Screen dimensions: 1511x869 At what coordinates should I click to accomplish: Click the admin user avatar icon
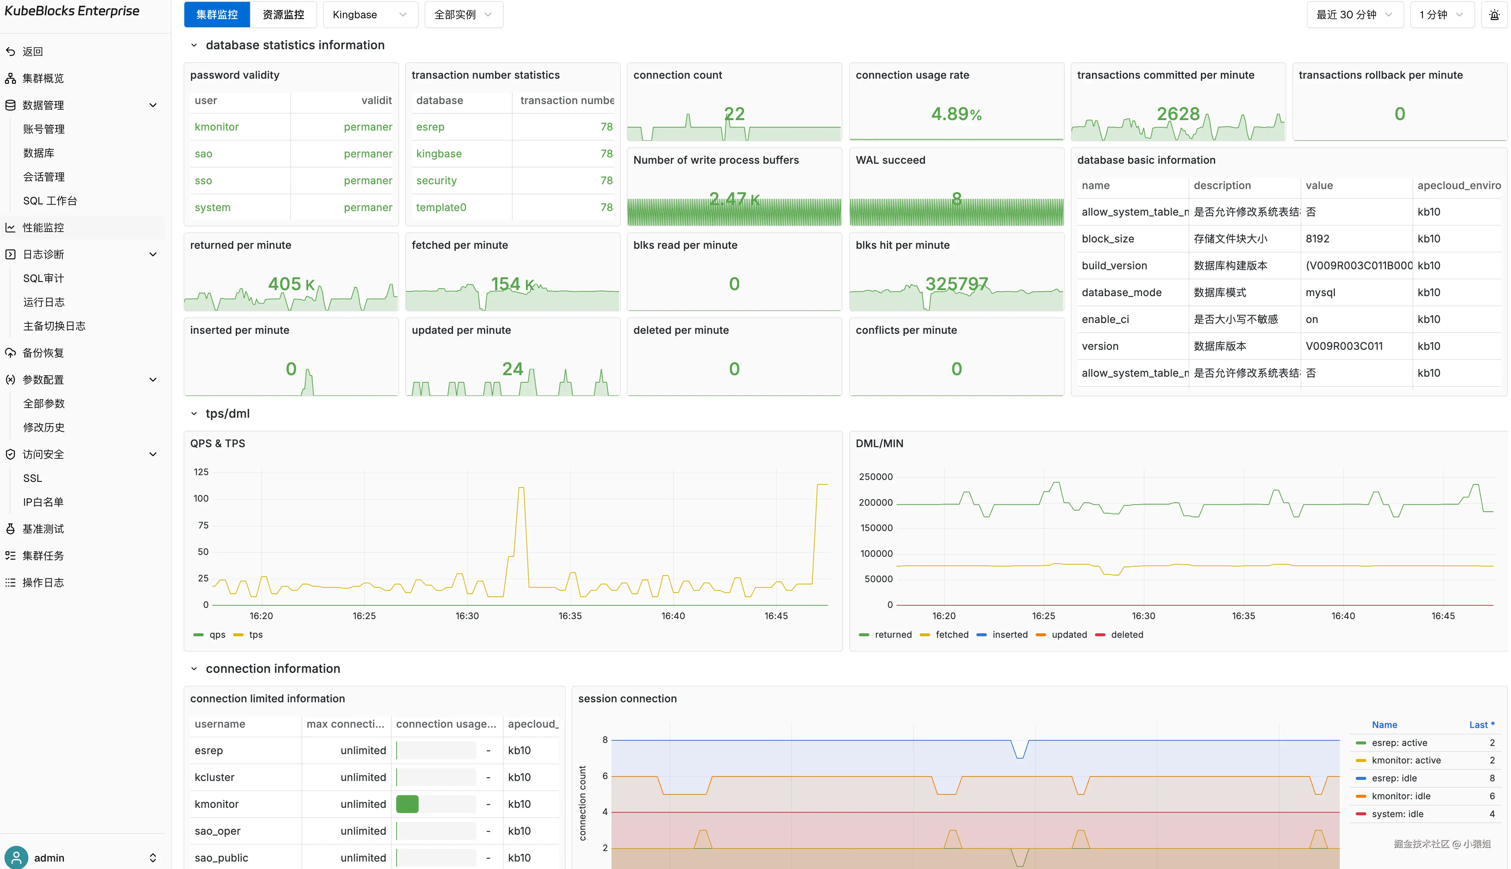coord(16,857)
